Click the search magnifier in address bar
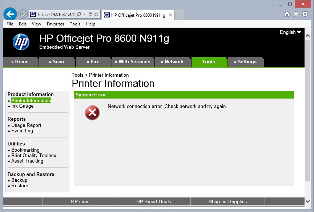The height and width of the screenshot is (212, 314). 79,14
